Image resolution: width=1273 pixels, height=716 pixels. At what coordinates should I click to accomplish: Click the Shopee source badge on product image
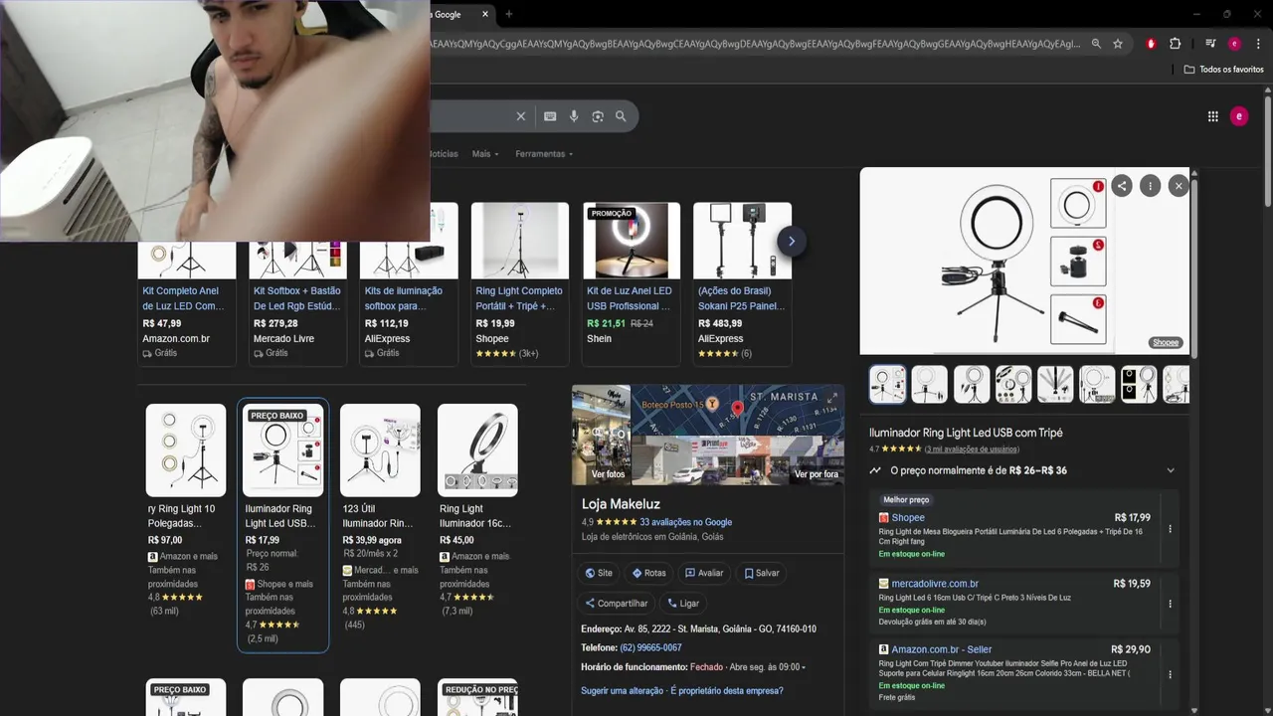tap(1166, 343)
